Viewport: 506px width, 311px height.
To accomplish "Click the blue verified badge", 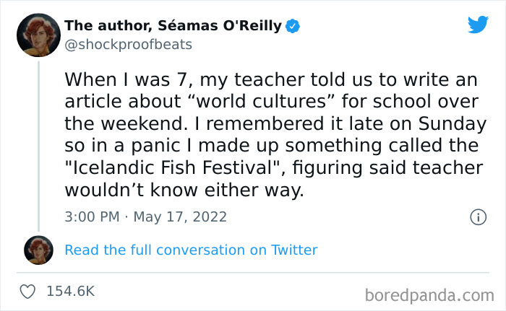I will pyautogui.click(x=293, y=27).
